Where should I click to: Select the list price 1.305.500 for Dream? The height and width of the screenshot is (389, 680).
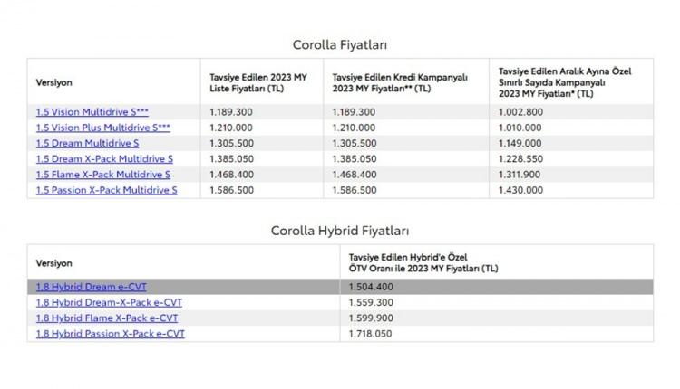[x=231, y=143]
